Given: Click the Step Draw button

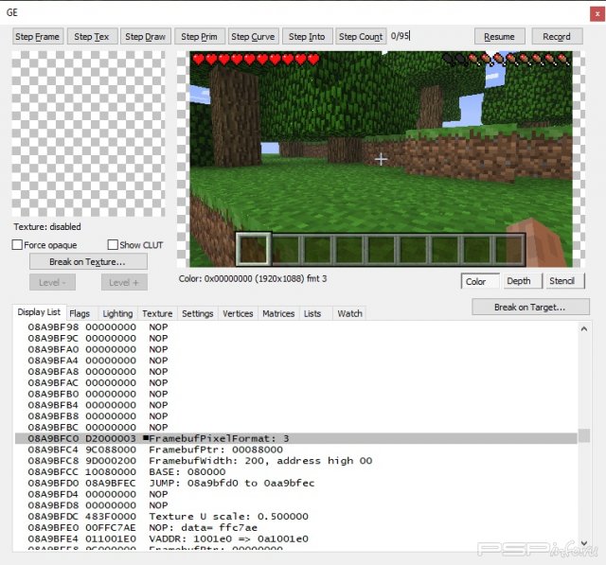Looking at the screenshot, I should pyautogui.click(x=145, y=37).
